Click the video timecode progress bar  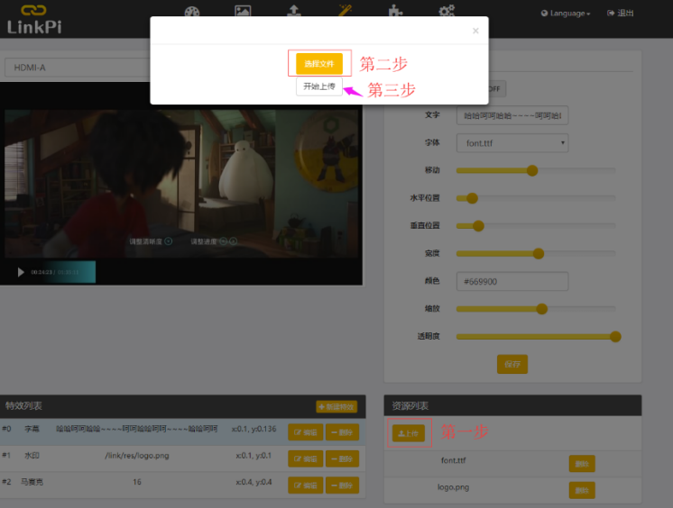(x=55, y=272)
